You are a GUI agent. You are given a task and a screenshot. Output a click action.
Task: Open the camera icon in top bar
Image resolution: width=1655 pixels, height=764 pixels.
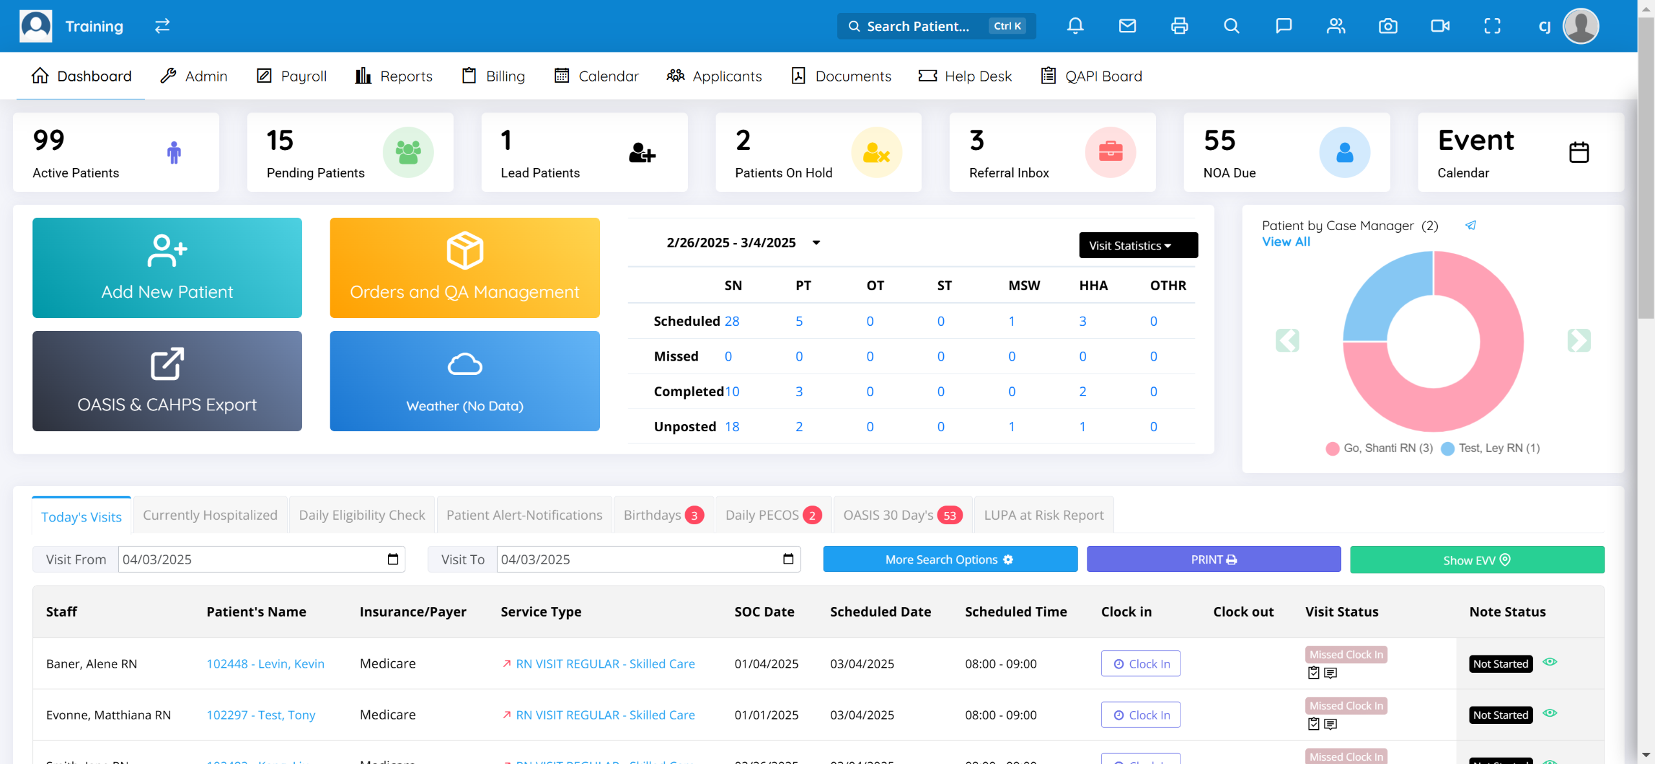pos(1387,26)
